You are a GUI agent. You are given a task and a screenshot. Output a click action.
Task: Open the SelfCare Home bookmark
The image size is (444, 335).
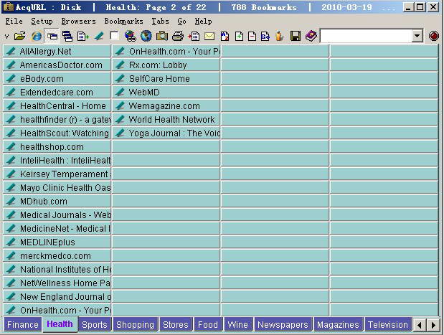166,78
